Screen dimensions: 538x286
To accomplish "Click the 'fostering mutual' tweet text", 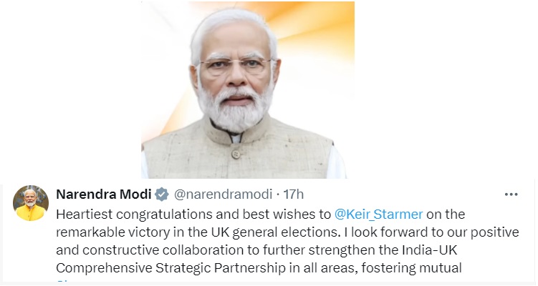I will coord(411,268).
